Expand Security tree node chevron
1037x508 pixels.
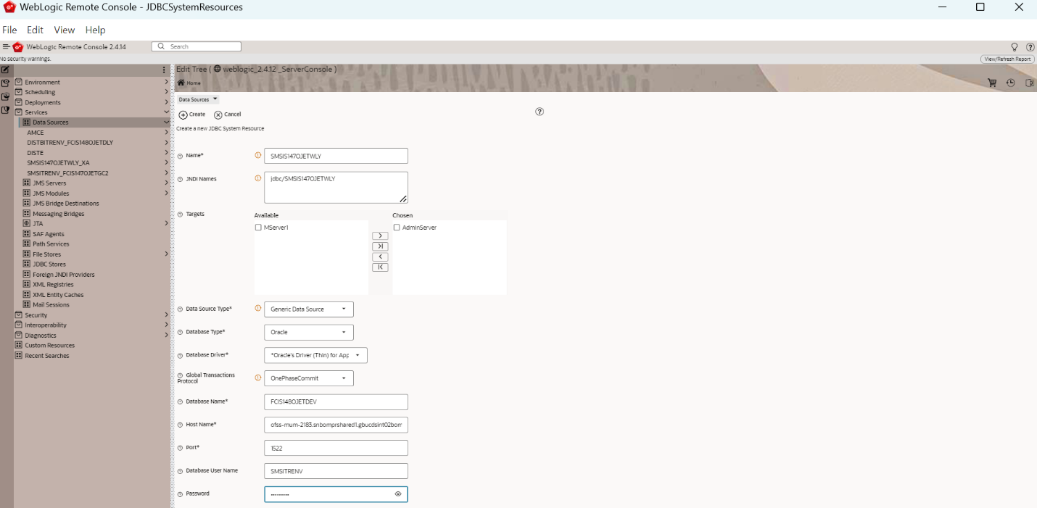(166, 315)
